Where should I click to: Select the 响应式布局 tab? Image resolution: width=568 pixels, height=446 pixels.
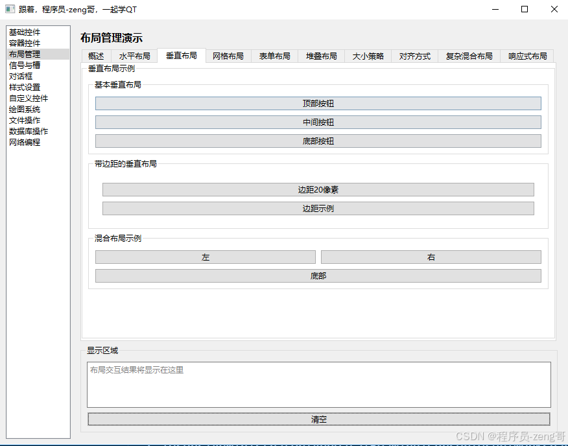[527, 56]
